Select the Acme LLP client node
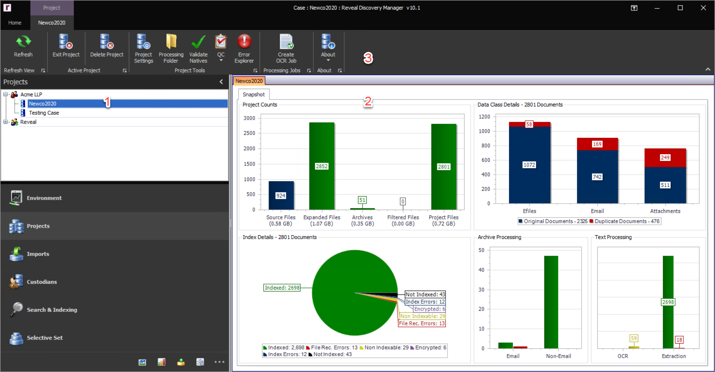 [31, 94]
